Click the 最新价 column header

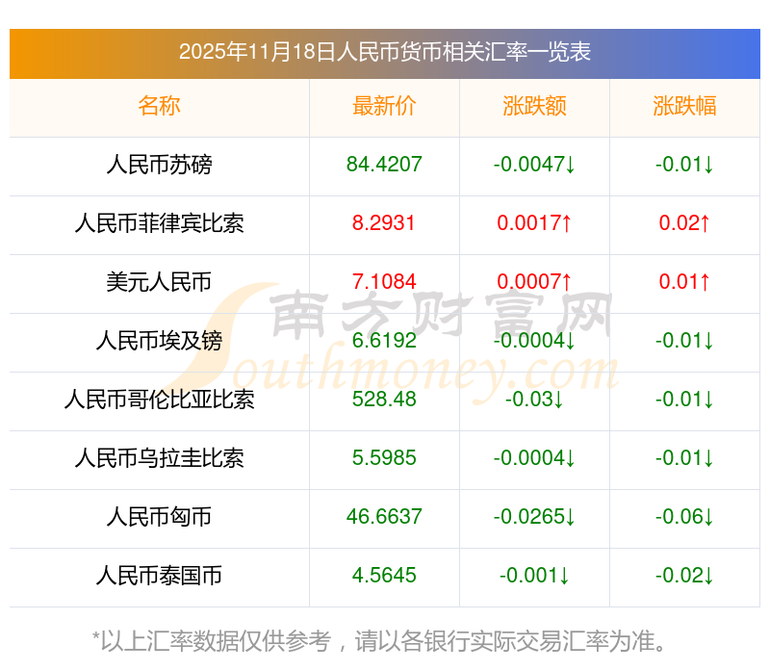pos(384,106)
